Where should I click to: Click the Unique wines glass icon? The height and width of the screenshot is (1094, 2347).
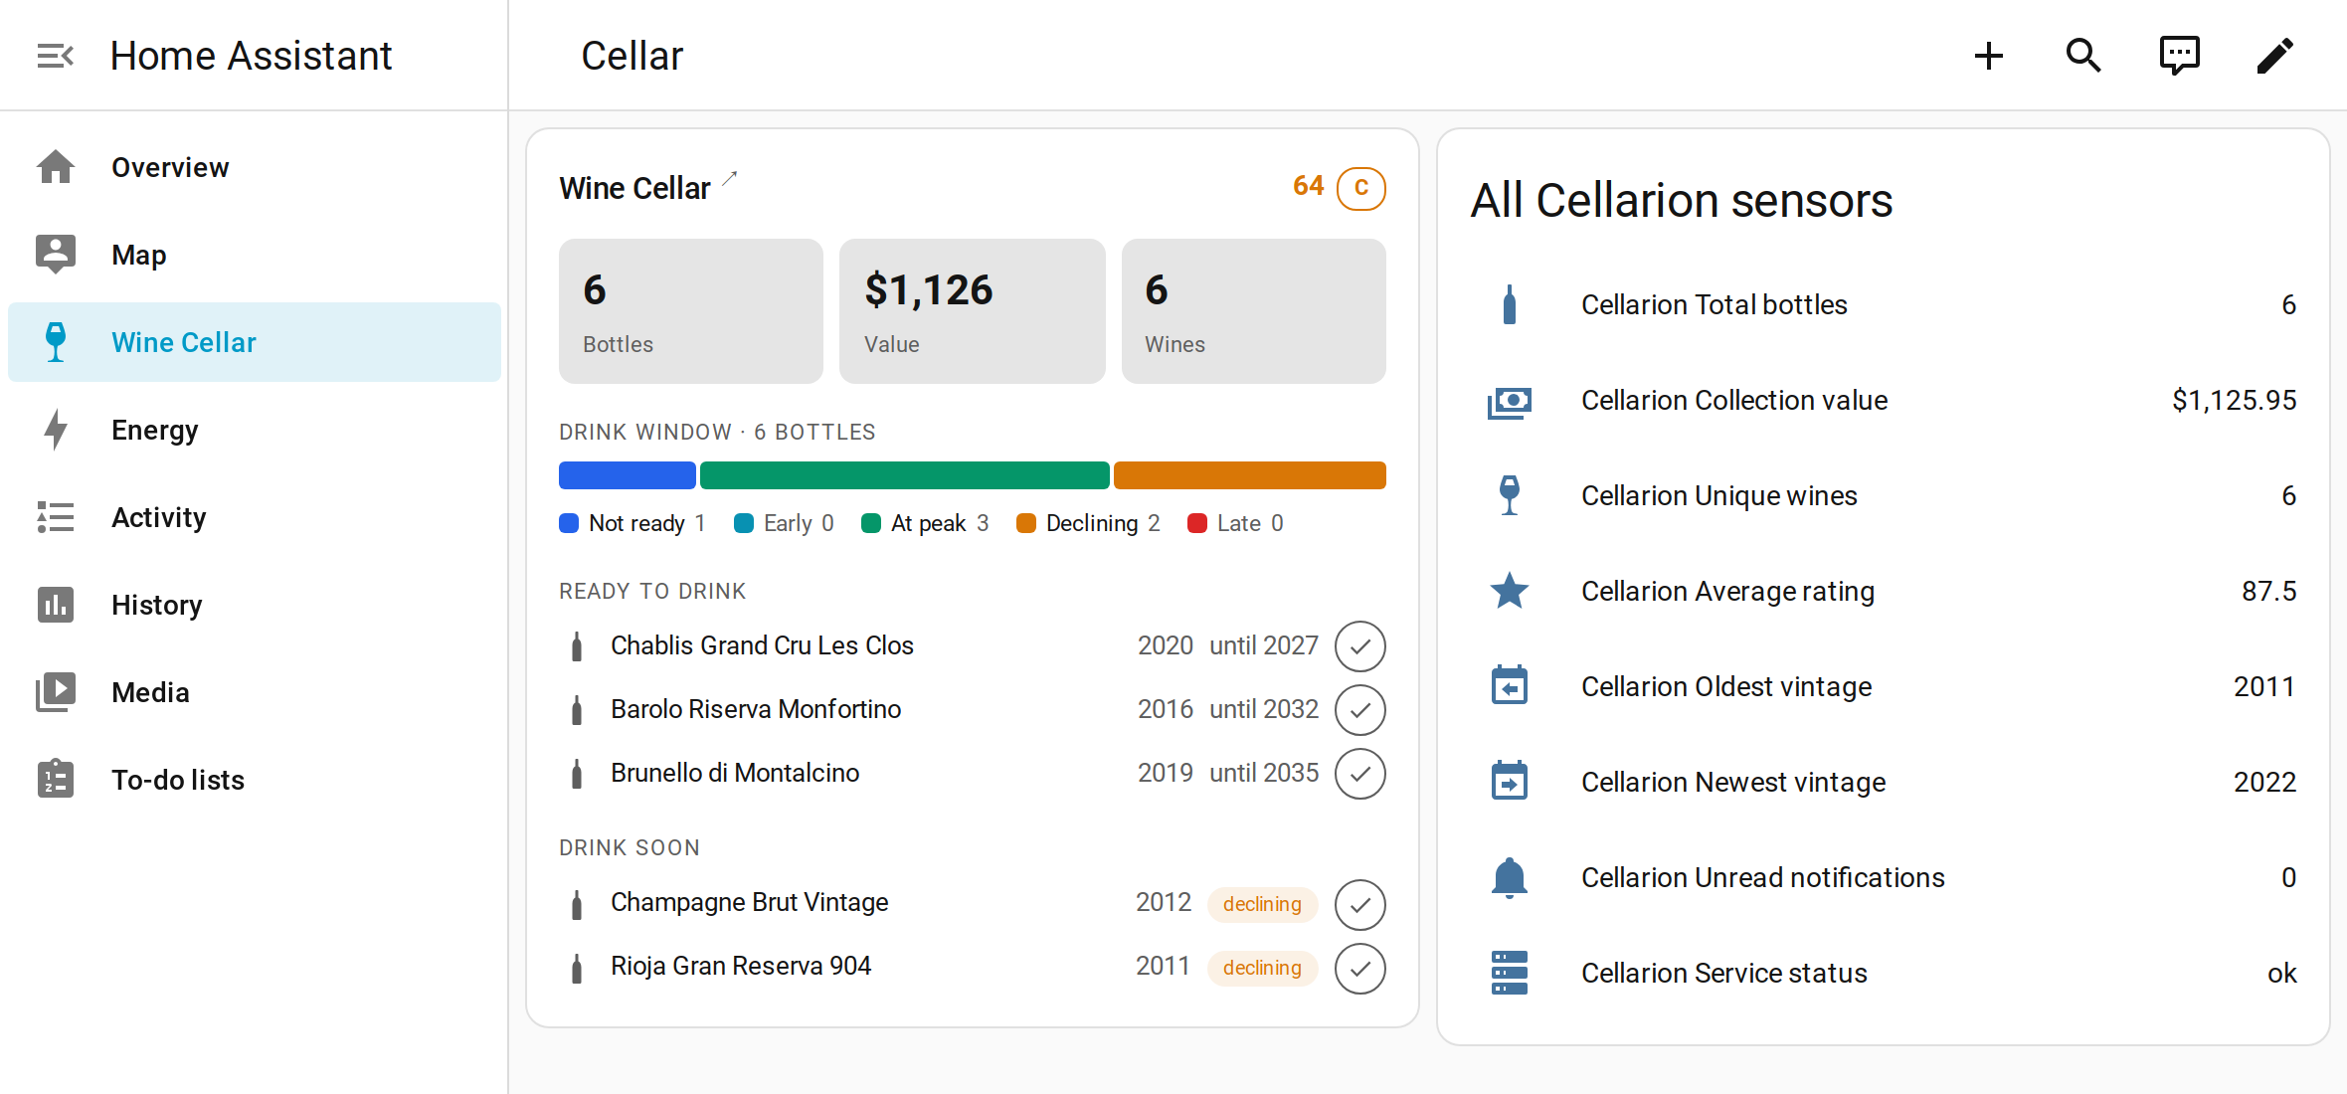[x=1510, y=495]
